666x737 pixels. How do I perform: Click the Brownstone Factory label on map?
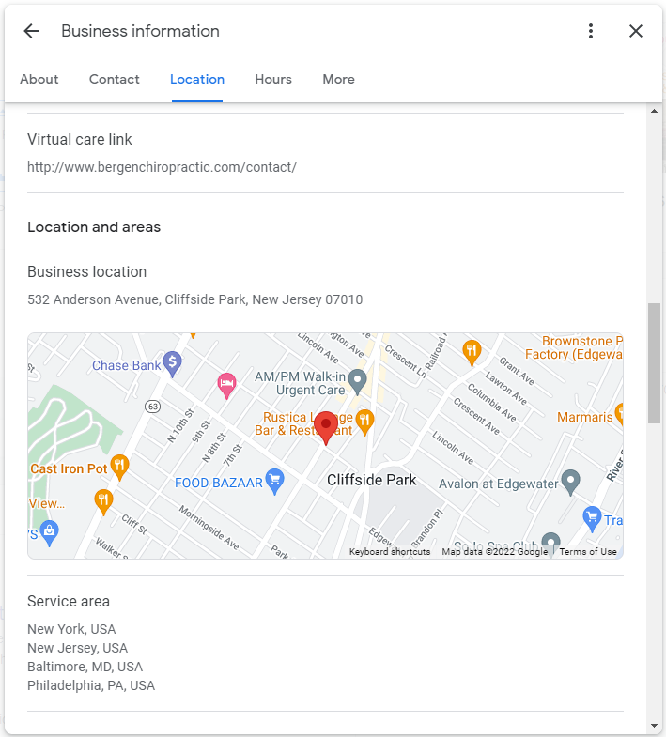point(574,347)
